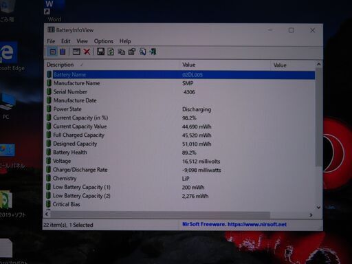Click the first Value column header
Image resolution: width=352 pixels, height=264 pixels.
(225, 65)
